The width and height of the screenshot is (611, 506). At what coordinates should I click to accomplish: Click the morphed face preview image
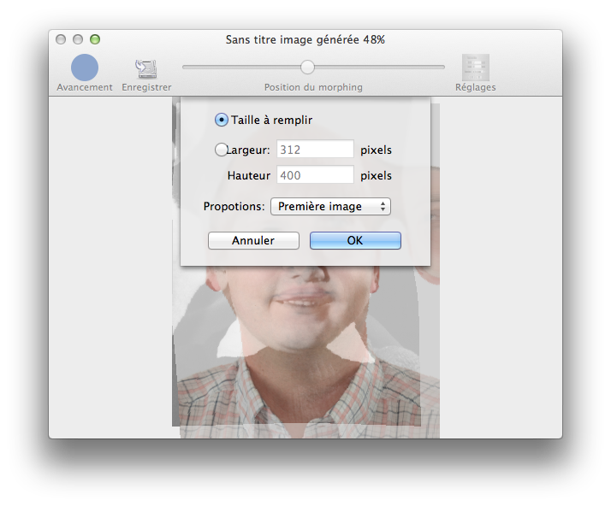(305, 342)
